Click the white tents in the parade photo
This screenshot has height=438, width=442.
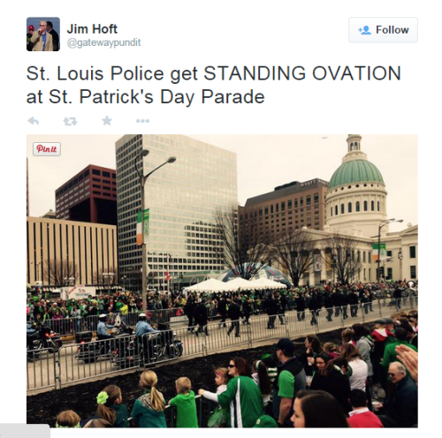234,285
